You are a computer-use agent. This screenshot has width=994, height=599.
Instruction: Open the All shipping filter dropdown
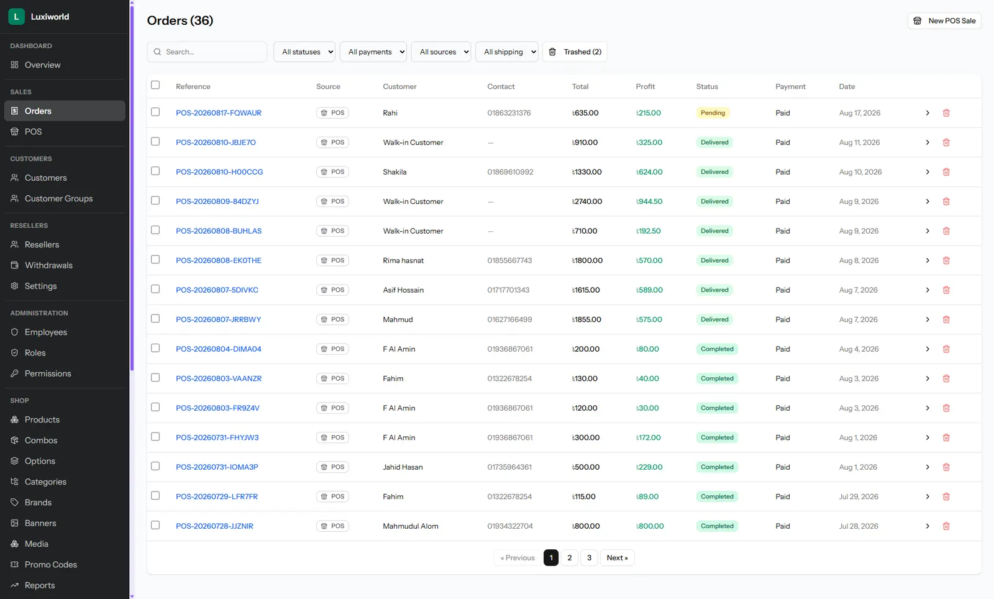click(x=508, y=52)
